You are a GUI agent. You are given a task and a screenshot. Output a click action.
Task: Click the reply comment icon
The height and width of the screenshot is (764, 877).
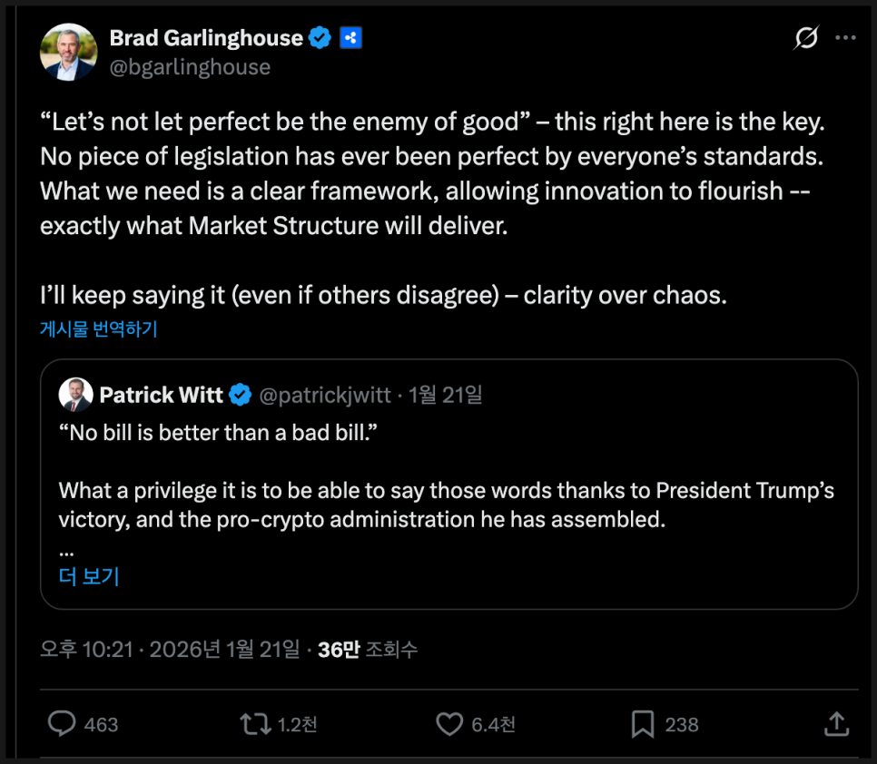coord(62,723)
